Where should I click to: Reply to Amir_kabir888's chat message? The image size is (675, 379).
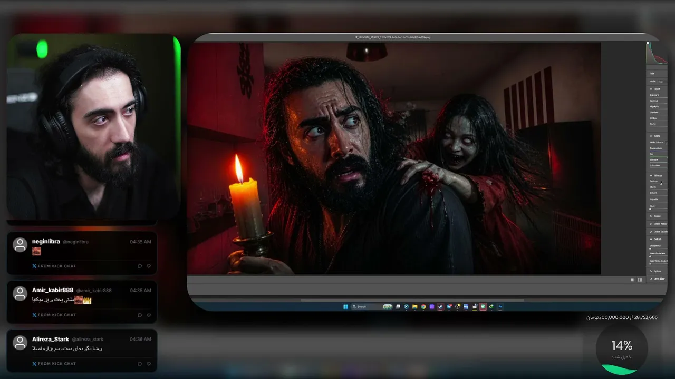point(140,315)
